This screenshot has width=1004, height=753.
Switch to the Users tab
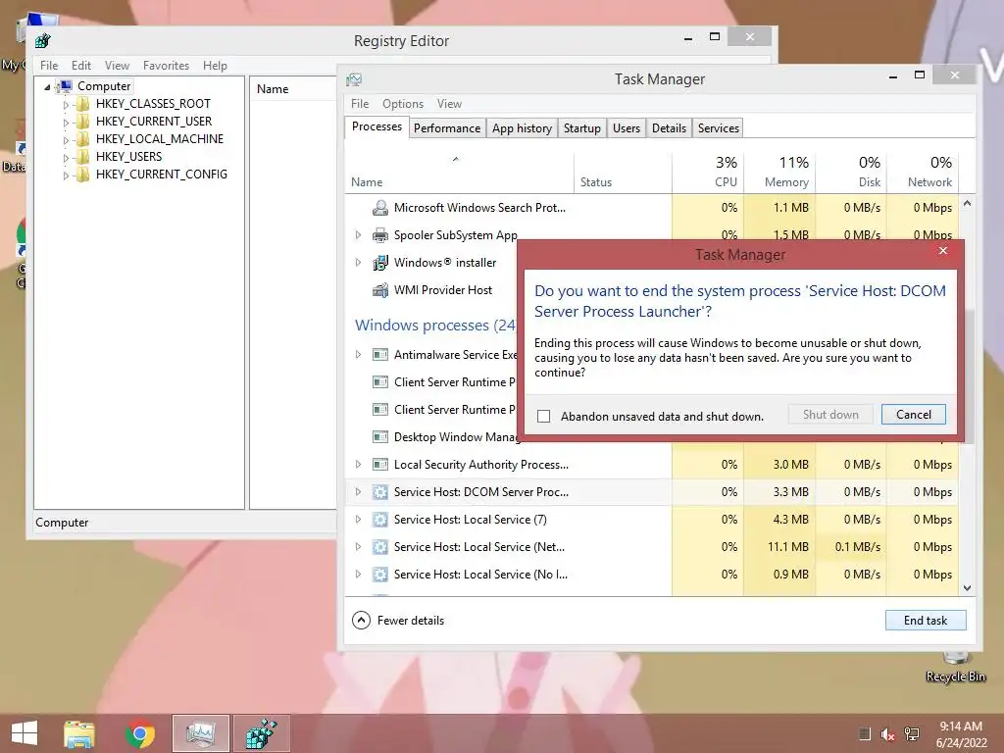[627, 128]
